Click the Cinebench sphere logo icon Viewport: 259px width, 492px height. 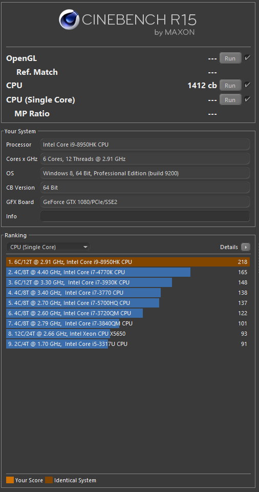pos(69,20)
